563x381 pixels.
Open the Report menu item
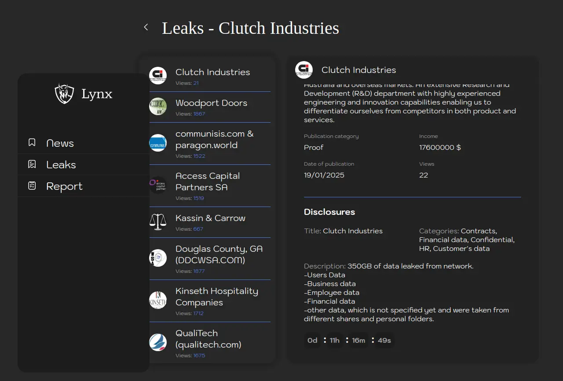pos(64,186)
